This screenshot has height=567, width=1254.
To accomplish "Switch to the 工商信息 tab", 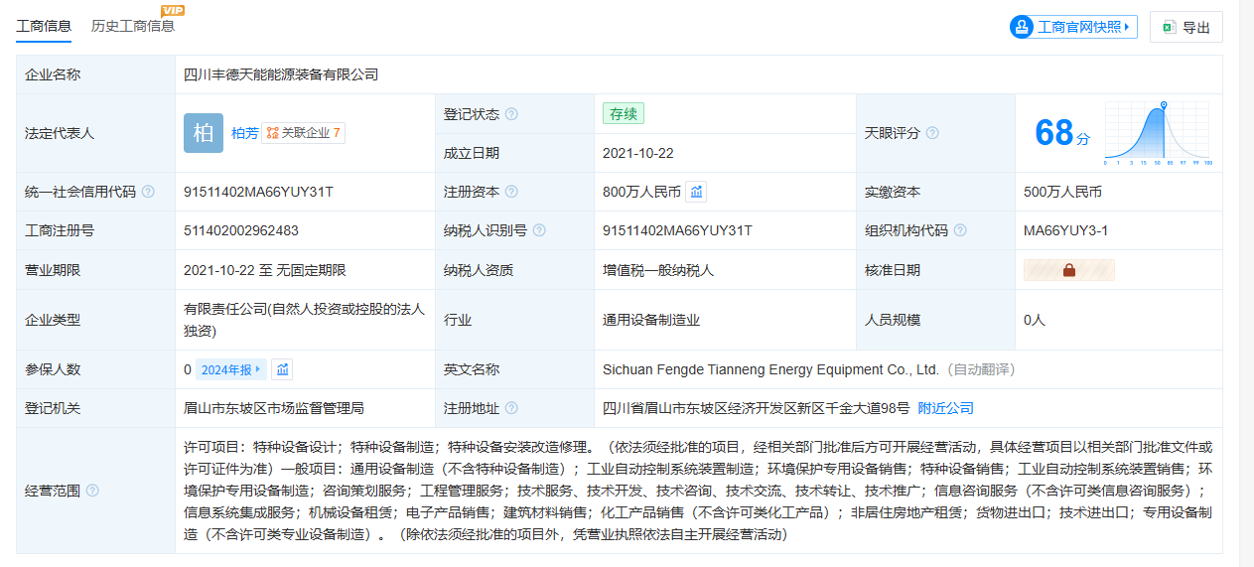I will tap(44, 26).
